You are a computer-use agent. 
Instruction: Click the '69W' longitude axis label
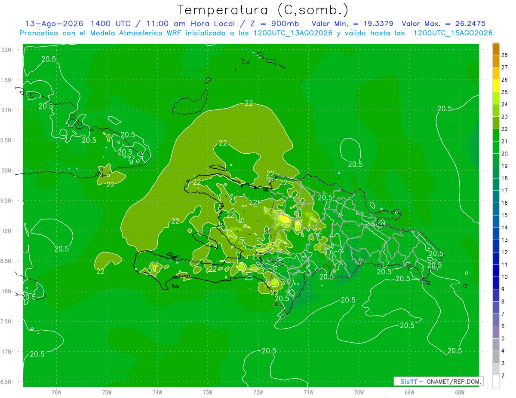coord(409,392)
